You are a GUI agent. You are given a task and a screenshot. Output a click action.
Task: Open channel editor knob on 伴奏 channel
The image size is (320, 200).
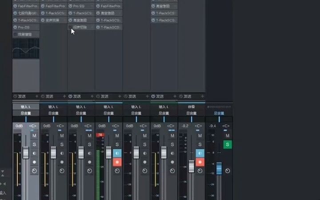click(200, 171)
